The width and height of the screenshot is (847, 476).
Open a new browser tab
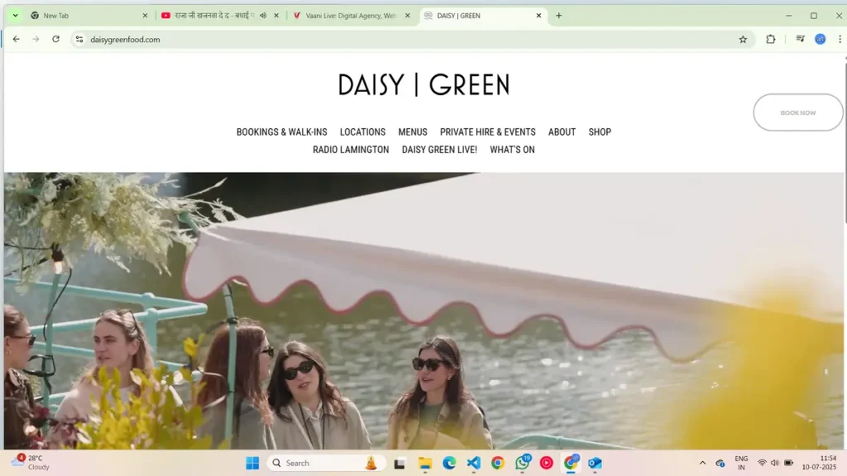[558, 16]
